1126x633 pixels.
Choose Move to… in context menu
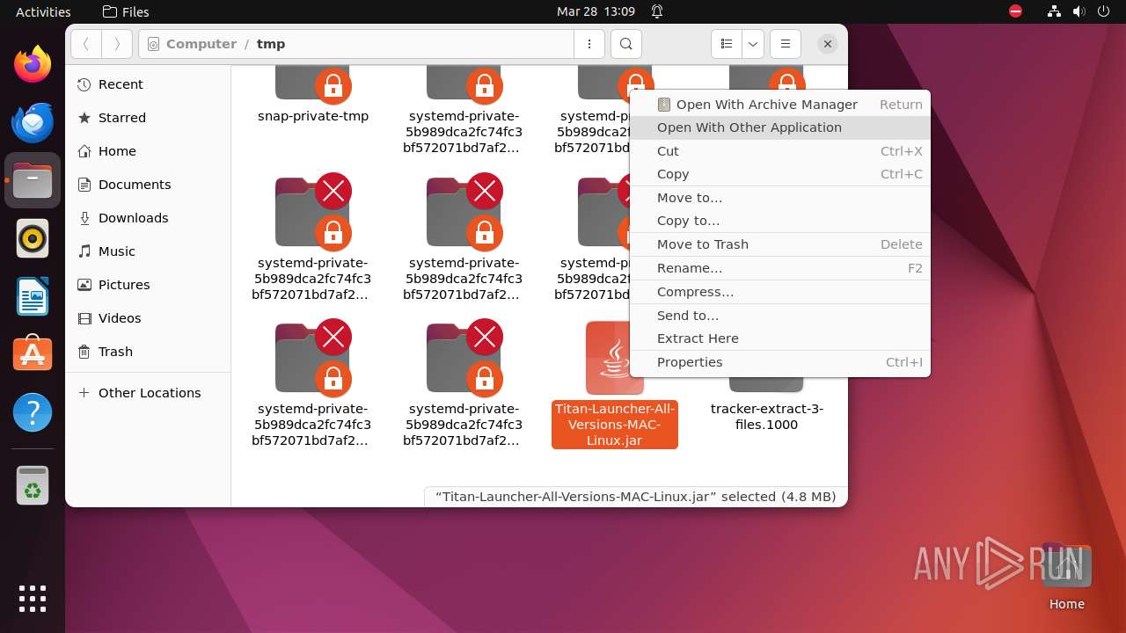click(x=780, y=198)
